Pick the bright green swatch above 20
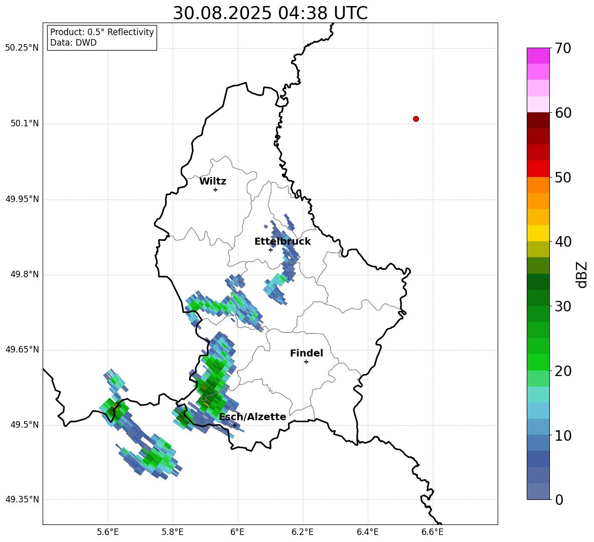 538,362
